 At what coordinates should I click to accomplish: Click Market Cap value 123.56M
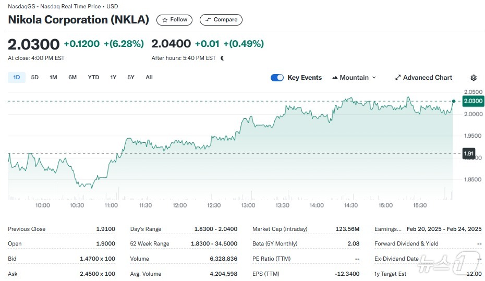coord(347,229)
